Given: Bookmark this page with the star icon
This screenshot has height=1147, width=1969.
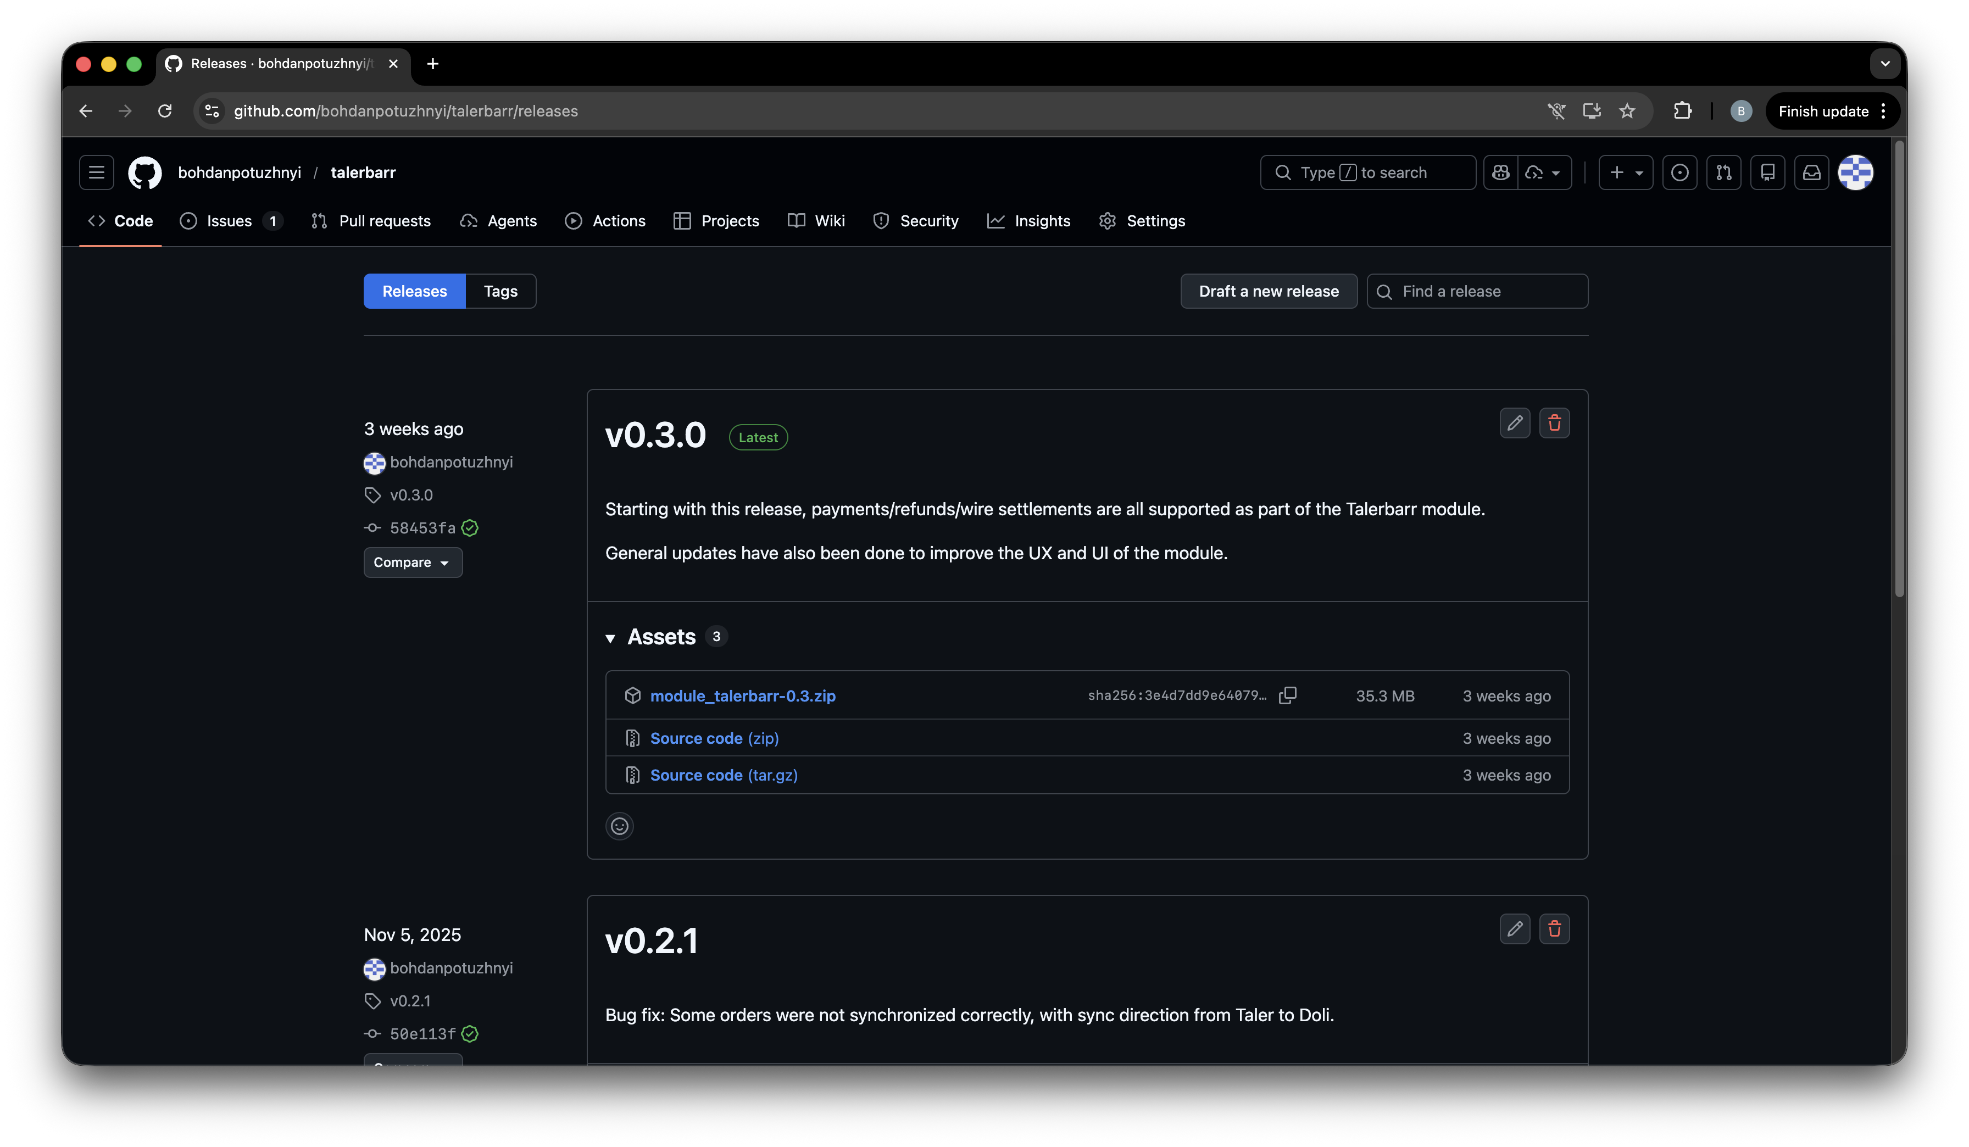Looking at the screenshot, I should point(1627,111).
